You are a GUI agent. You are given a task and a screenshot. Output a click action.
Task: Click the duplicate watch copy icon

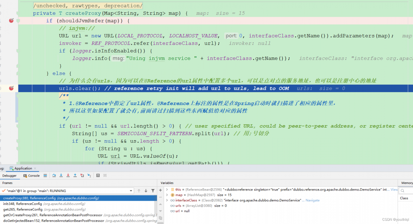click(x=160, y=218)
